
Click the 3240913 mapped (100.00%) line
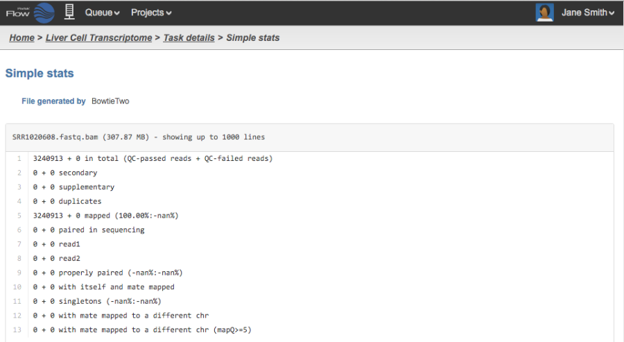[x=105, y=216]
